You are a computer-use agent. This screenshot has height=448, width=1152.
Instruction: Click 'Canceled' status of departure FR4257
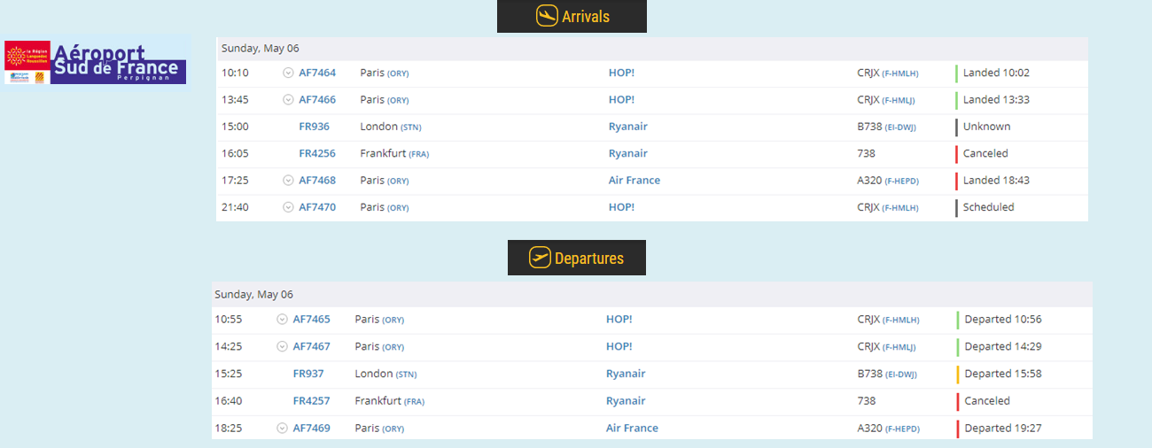click(x=987, y=400)
